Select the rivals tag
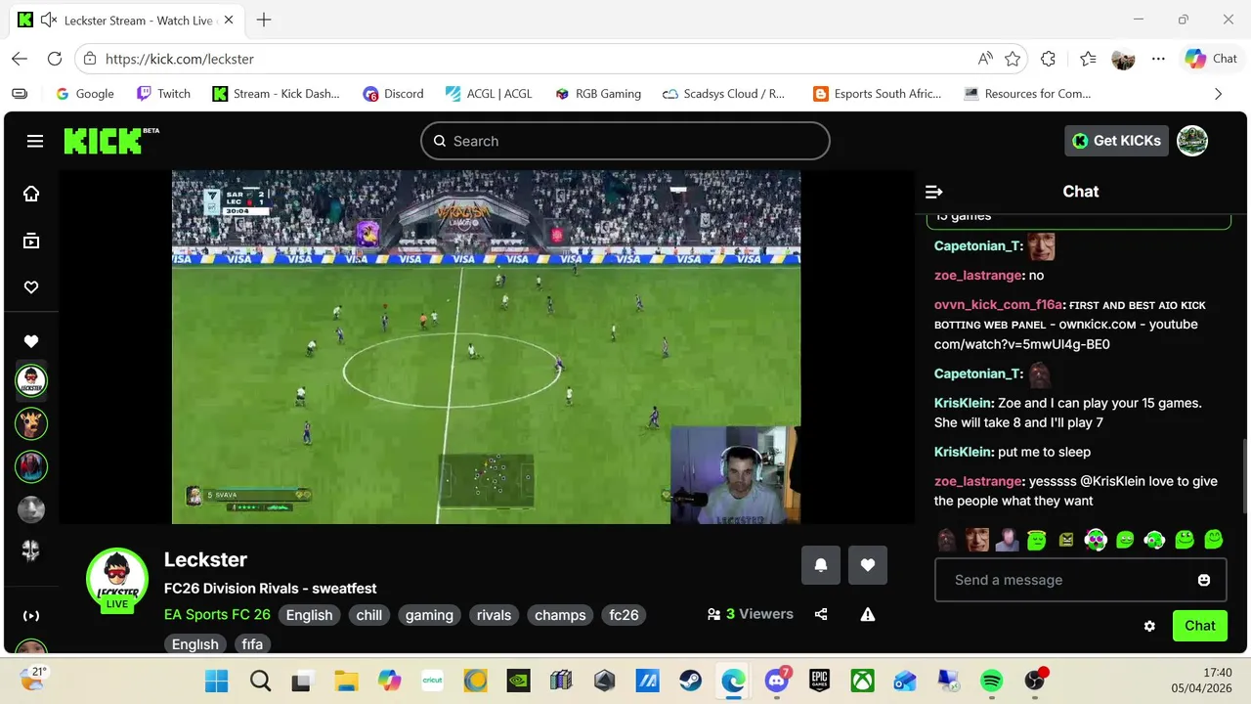The height and width of the screenshot is (704, 1251). tap(494, 615)
